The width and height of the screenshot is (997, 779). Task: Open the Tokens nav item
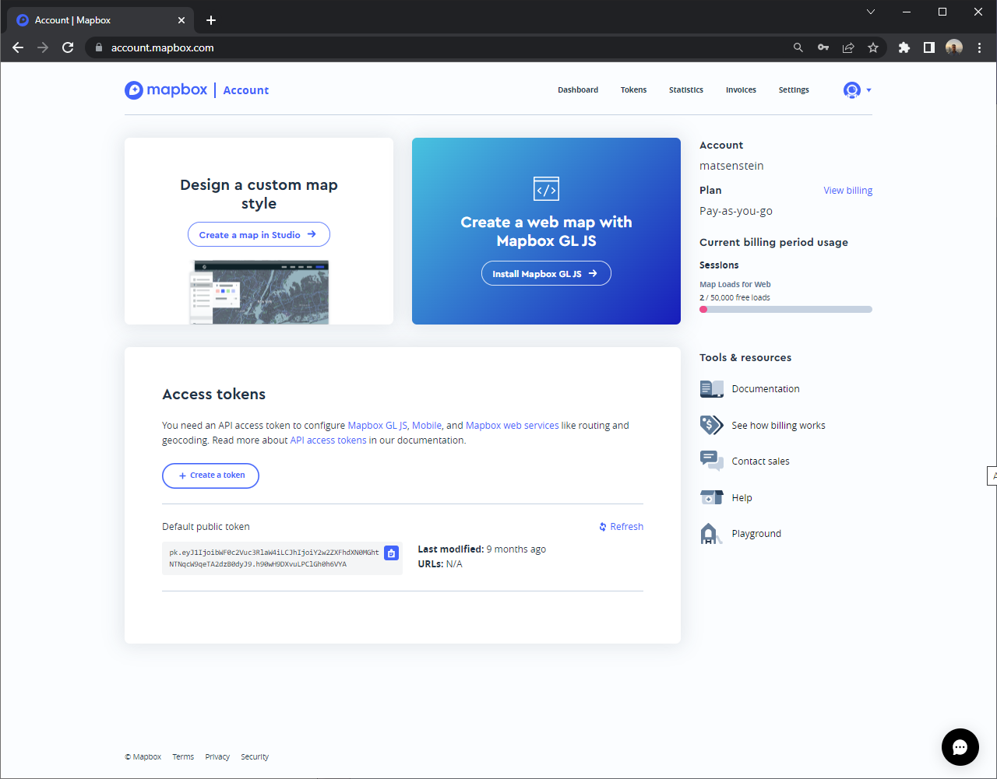click(x=633, y=90)
